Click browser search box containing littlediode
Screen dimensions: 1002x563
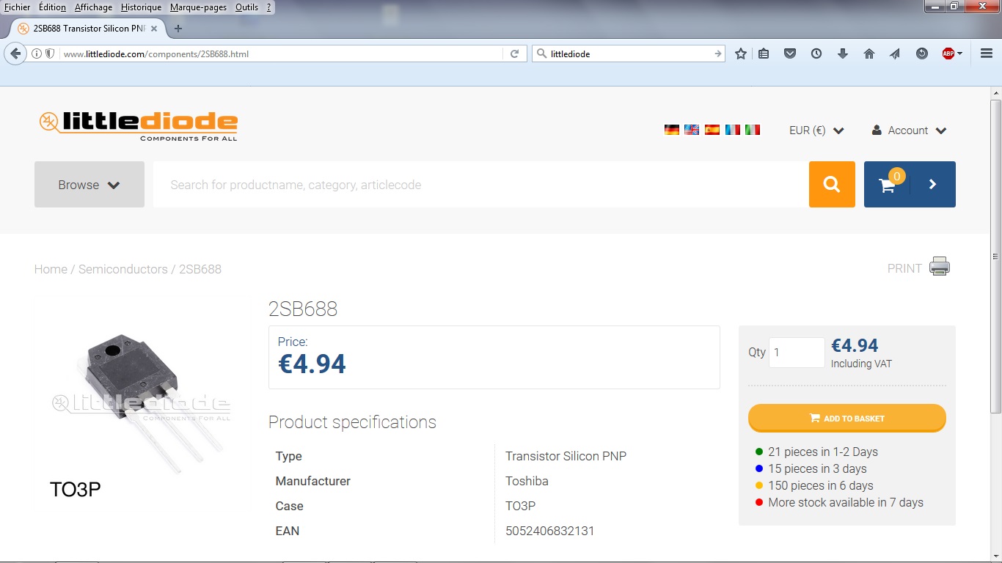[x=629, y=54]
